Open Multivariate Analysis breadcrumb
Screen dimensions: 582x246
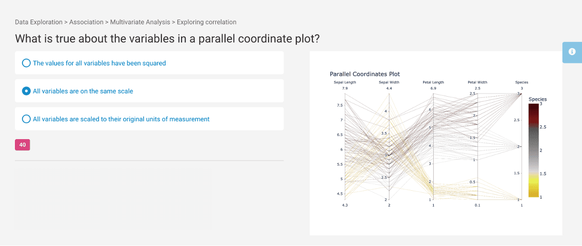pyautogui.click(x=140, y=22)
